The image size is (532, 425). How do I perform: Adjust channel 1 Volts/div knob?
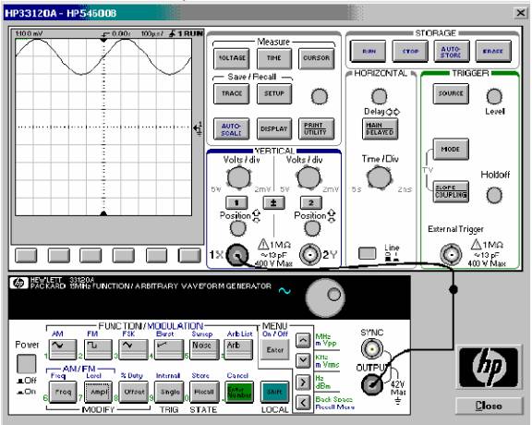(x=238, y=177)
